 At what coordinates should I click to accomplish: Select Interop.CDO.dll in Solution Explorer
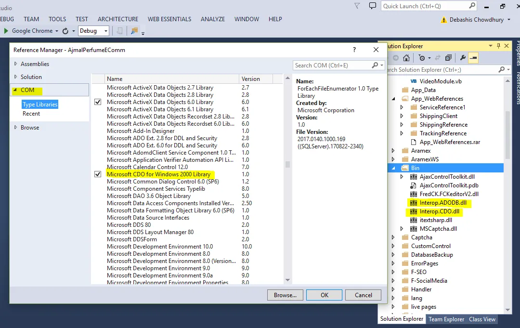pos(440,211)
